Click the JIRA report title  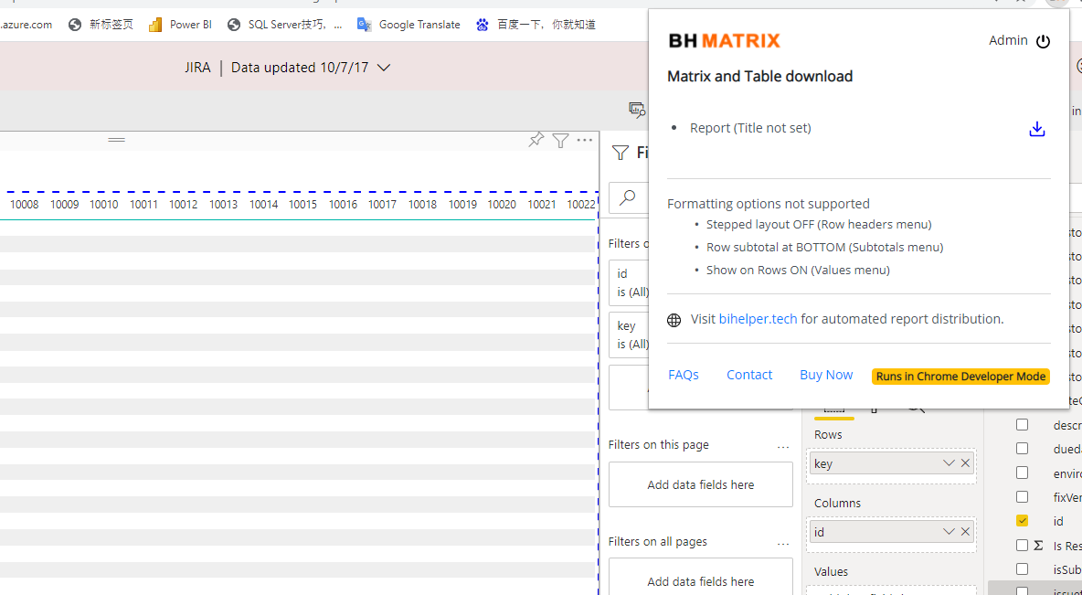(x=197, y=68)
